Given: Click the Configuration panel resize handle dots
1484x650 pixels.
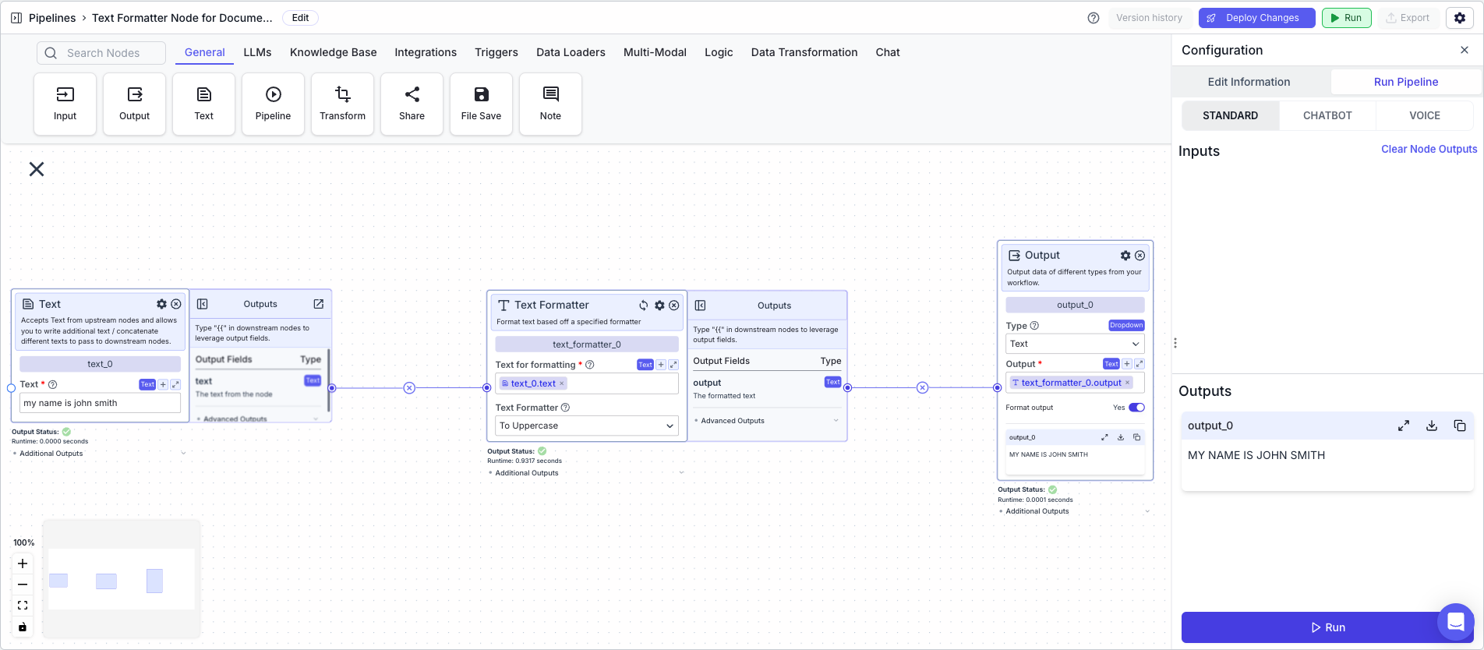Looking at the screenshot, I should tap(1175, 343).
